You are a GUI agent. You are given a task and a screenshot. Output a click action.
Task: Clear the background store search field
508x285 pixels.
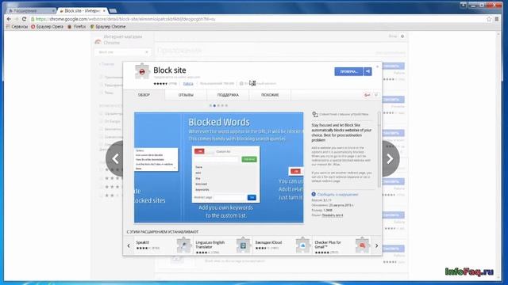click(x=147, y=52)
